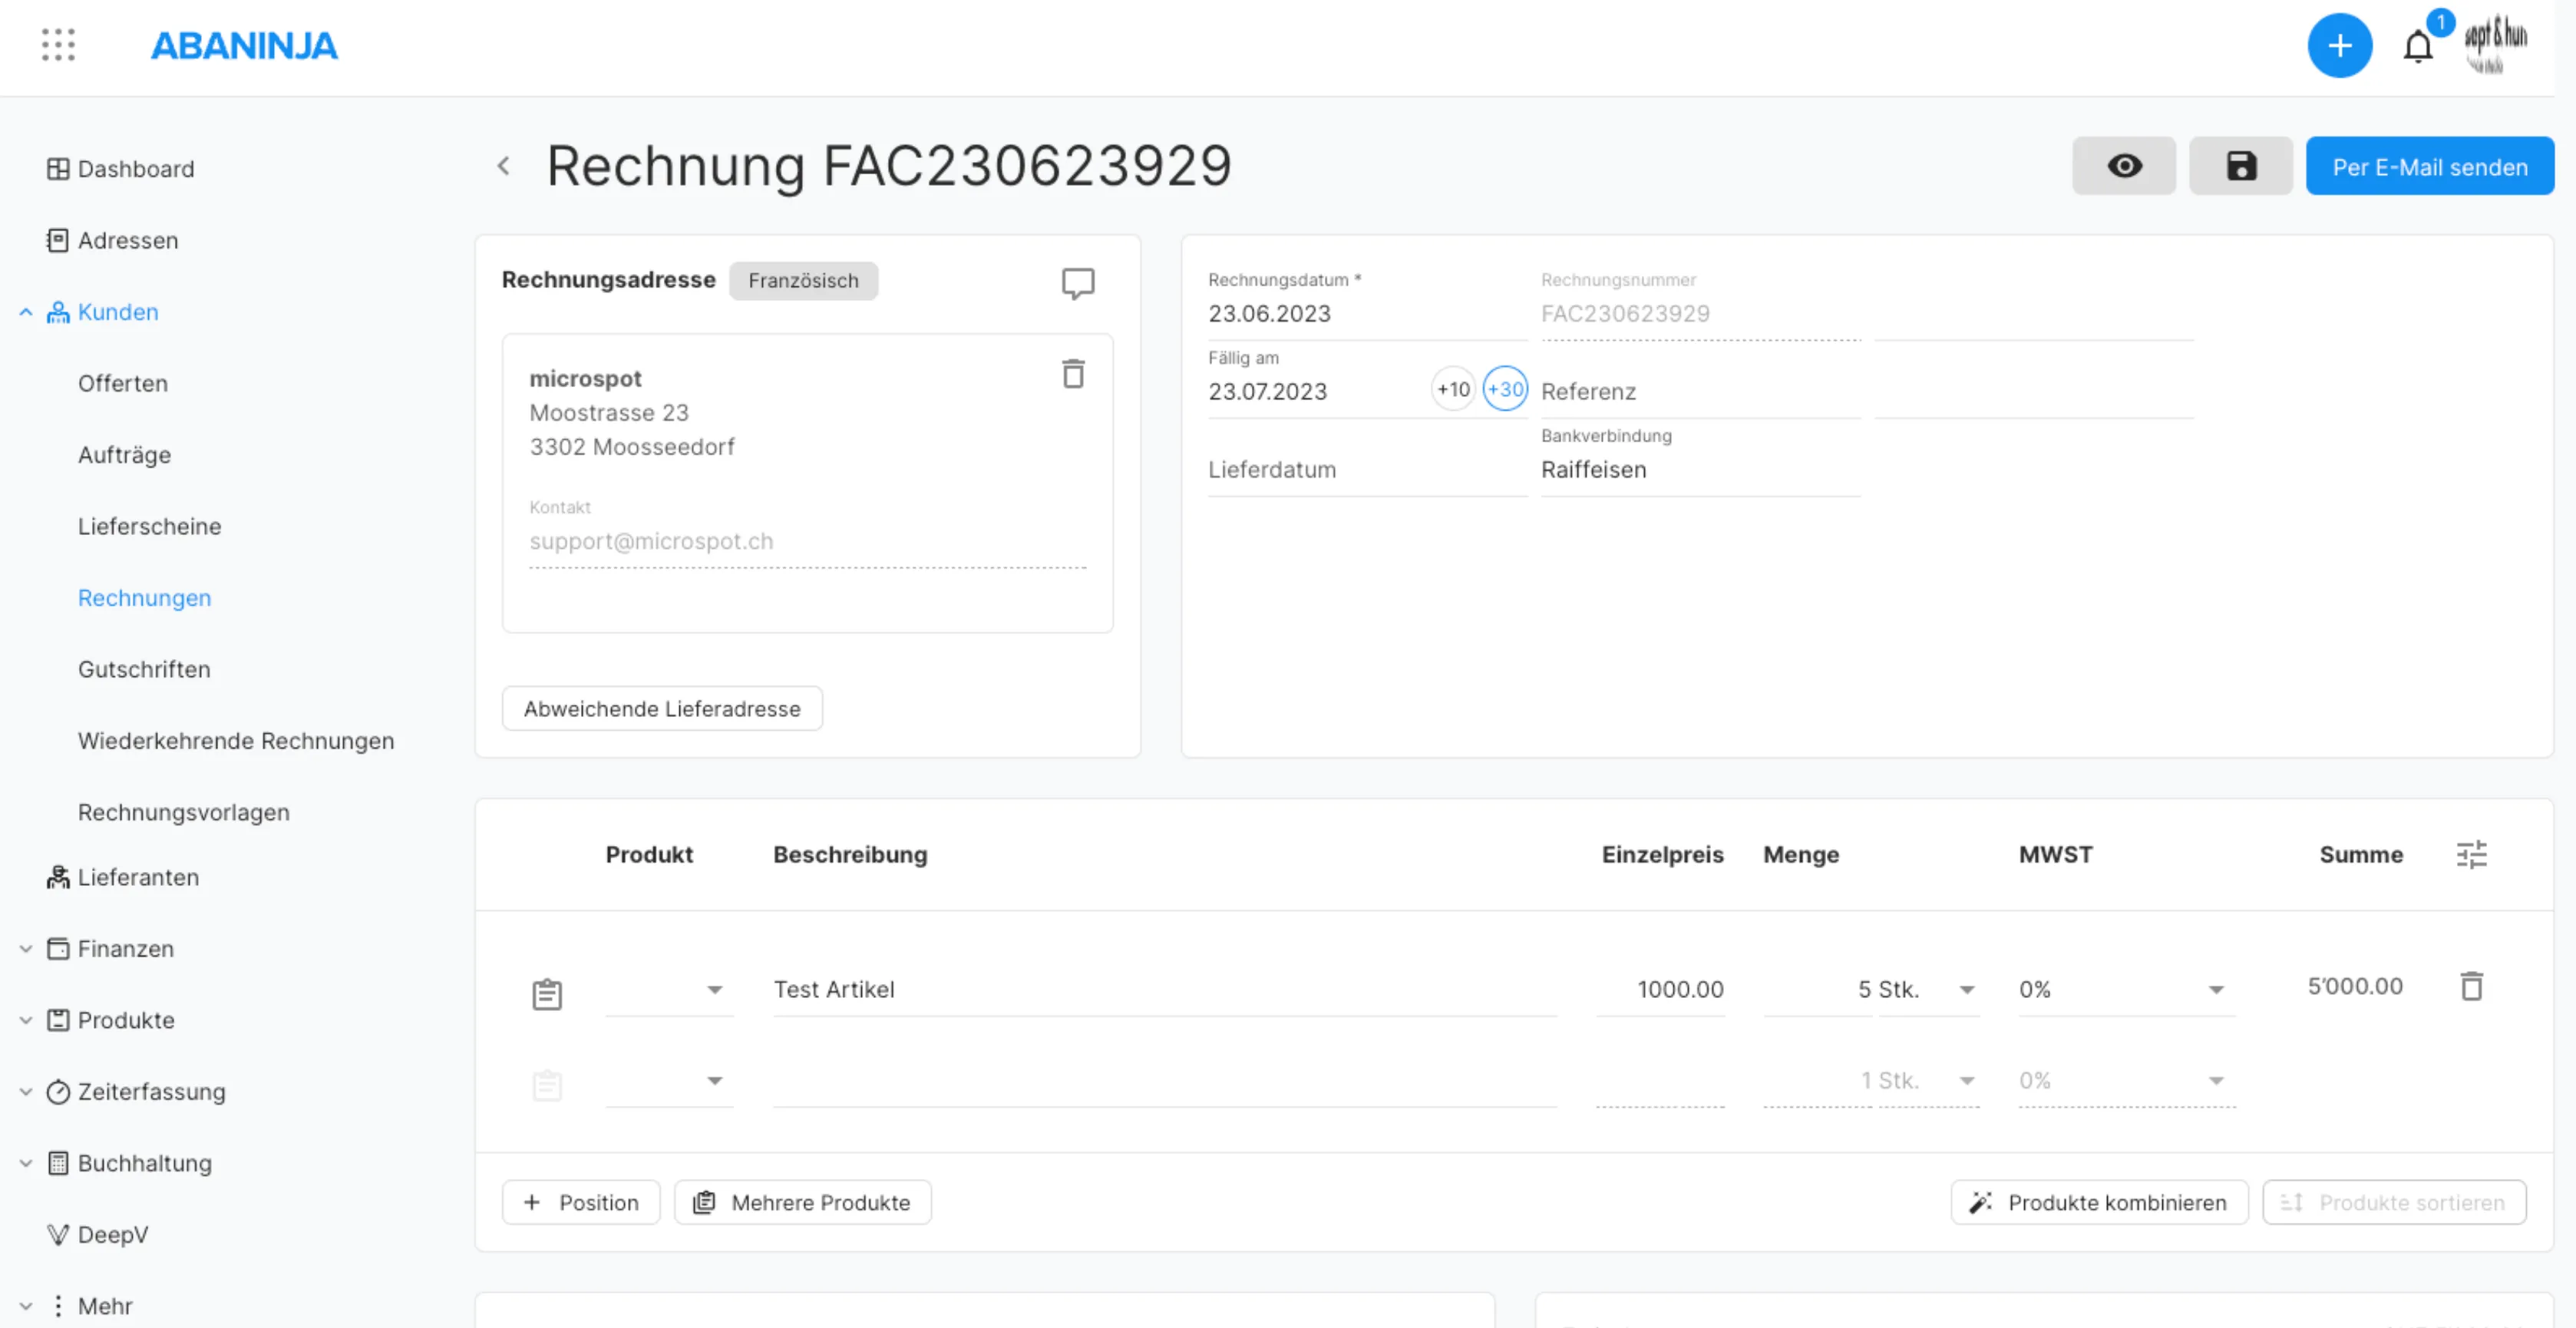The width and height of the screenshot is (2576, 1328).
Task: Click the eye preview icon
Action: [x=2124, y=166]
